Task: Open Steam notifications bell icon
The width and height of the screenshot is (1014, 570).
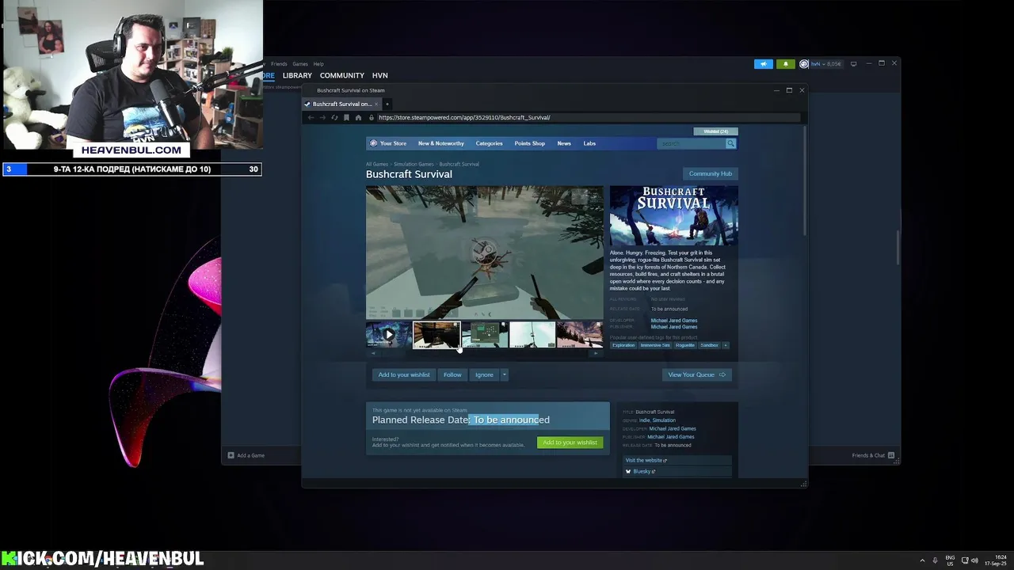Action: tap(786, 64)
